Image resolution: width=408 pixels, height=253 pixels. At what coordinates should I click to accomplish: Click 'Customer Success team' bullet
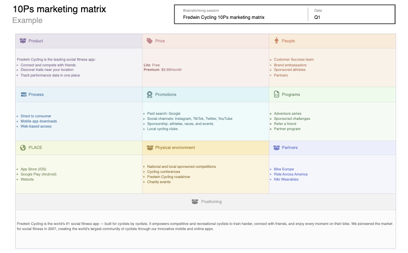pyautogui.click(x=294, y=60)
